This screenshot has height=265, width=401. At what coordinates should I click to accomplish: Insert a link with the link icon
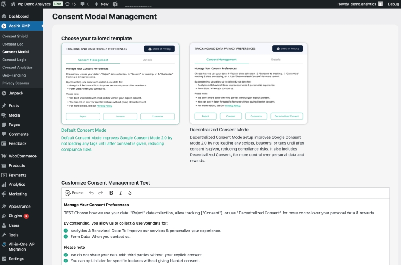(x=130, y=193)
